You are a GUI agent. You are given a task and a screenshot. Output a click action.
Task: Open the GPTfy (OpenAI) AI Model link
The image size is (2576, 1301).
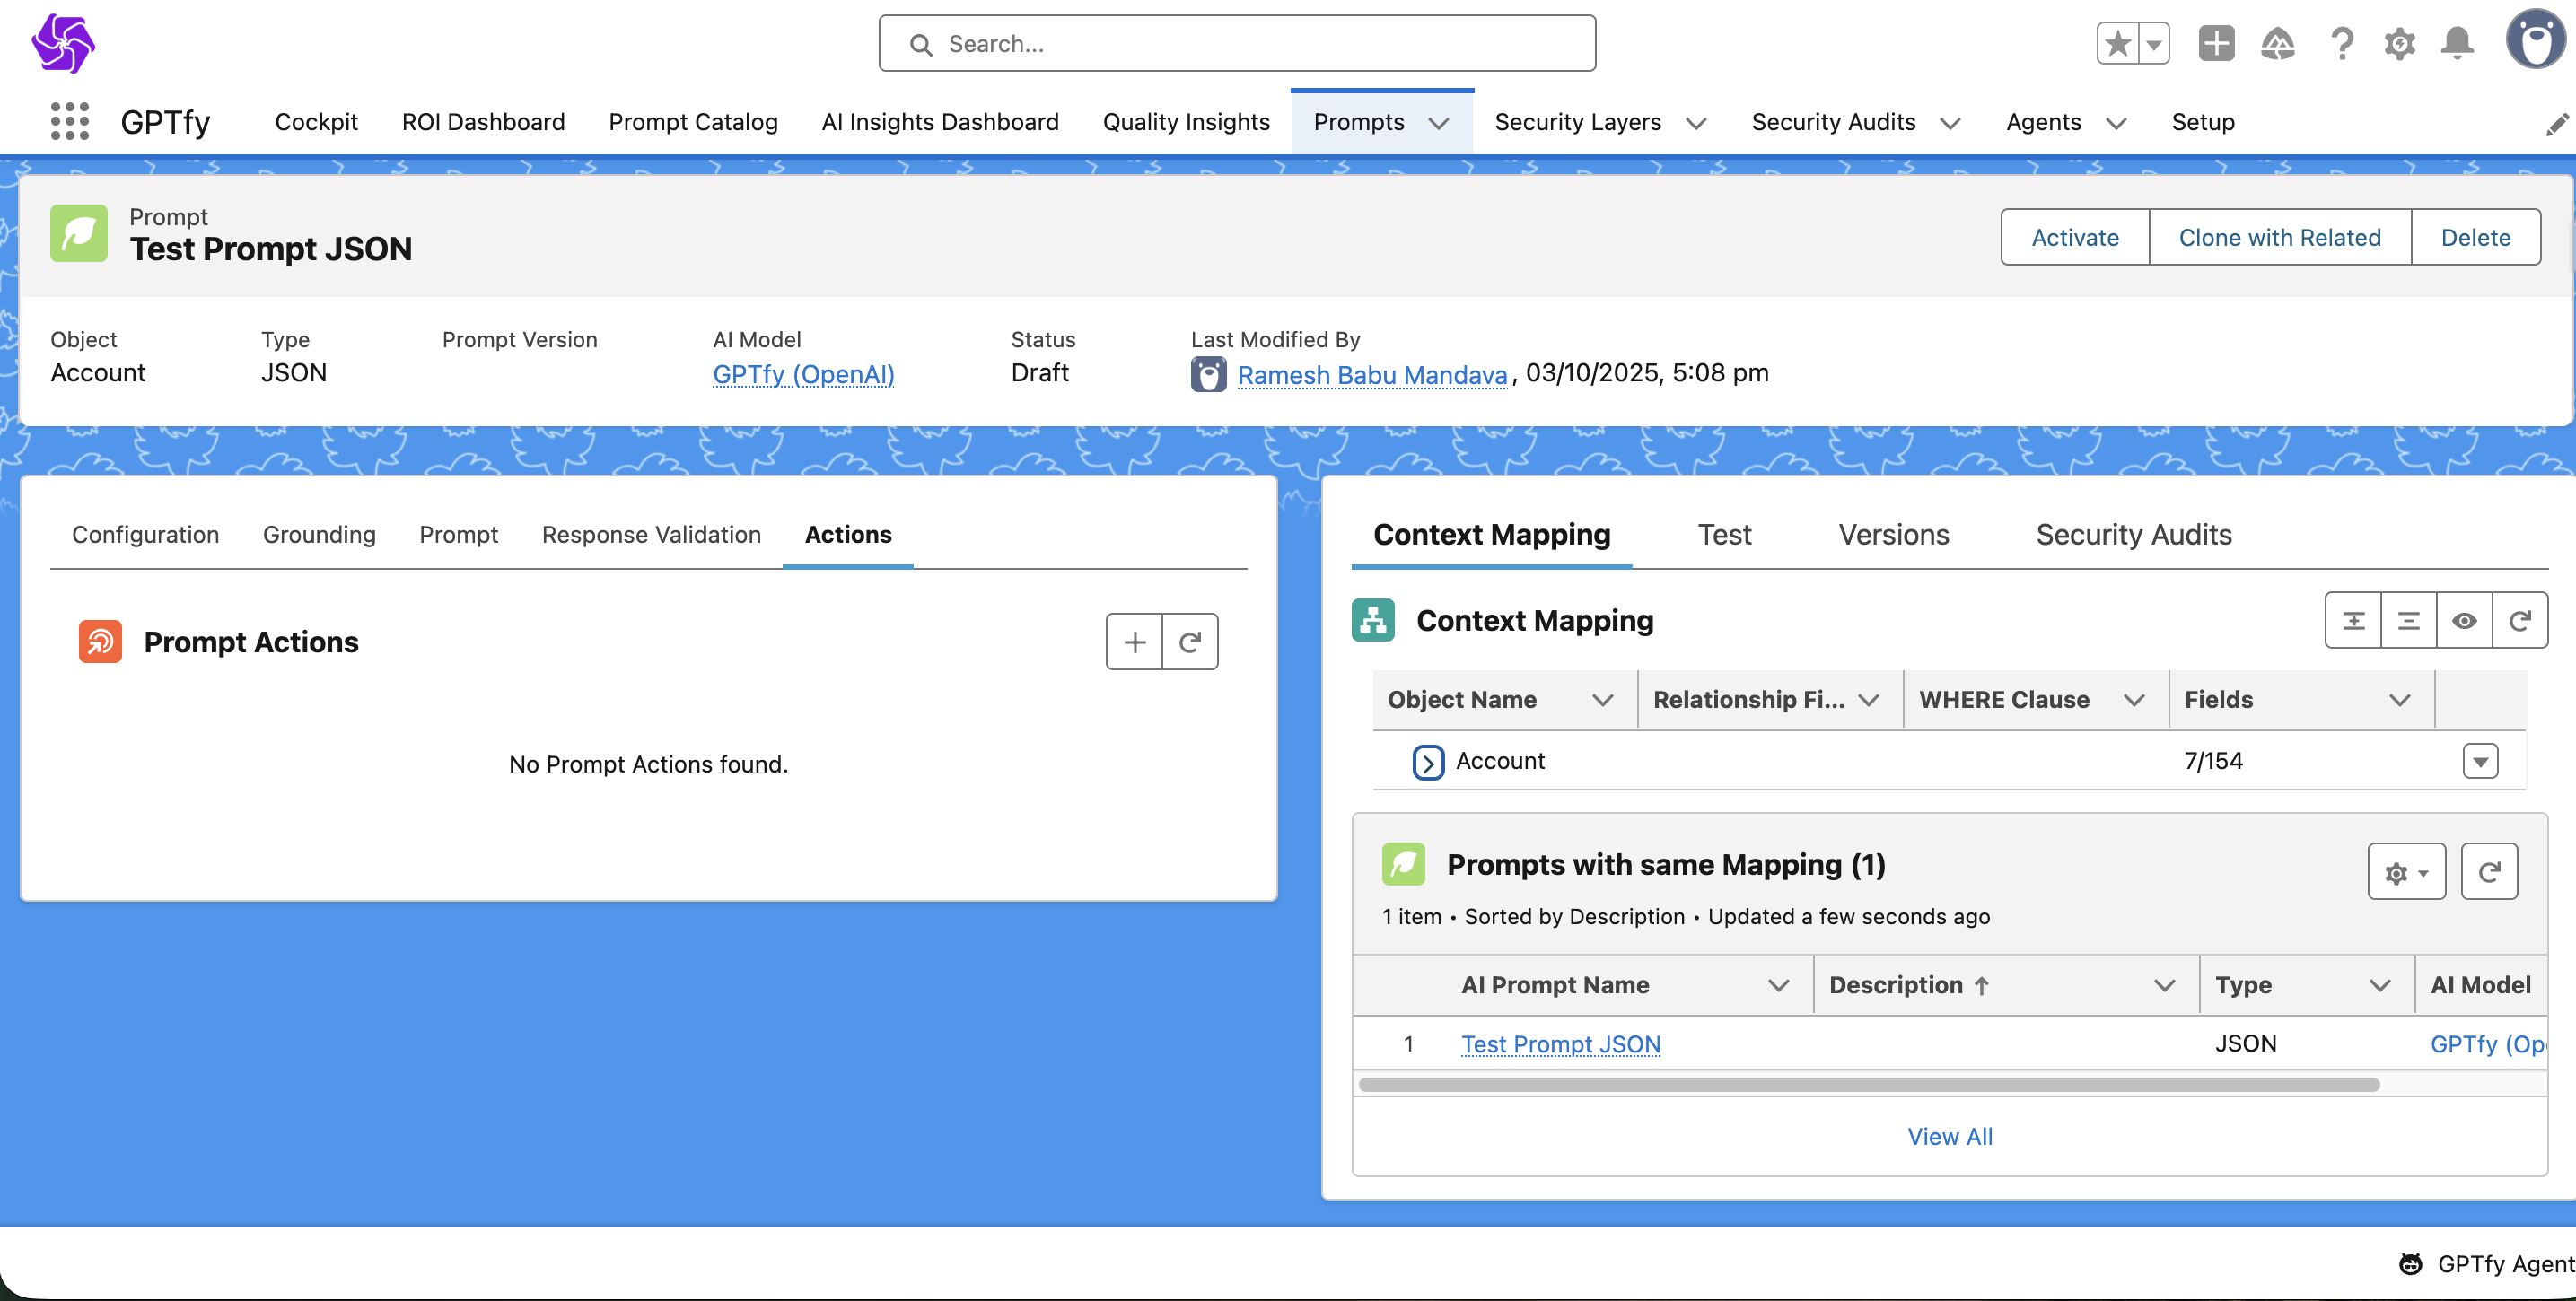pos(803,374)
